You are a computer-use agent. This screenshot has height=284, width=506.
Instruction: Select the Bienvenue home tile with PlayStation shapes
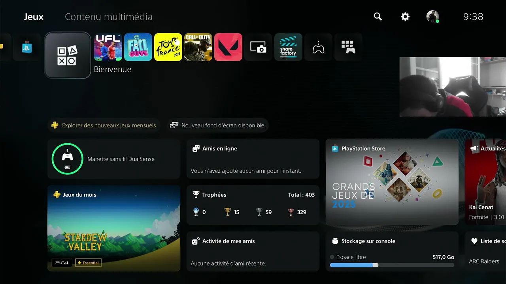(68, 55)
